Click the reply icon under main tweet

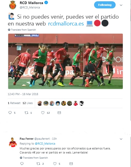(x=10, y=113)
